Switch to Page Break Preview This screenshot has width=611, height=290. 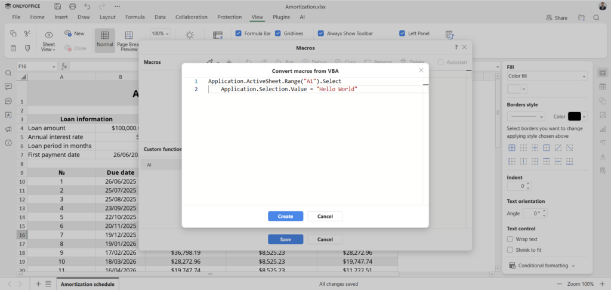[129, 41]
